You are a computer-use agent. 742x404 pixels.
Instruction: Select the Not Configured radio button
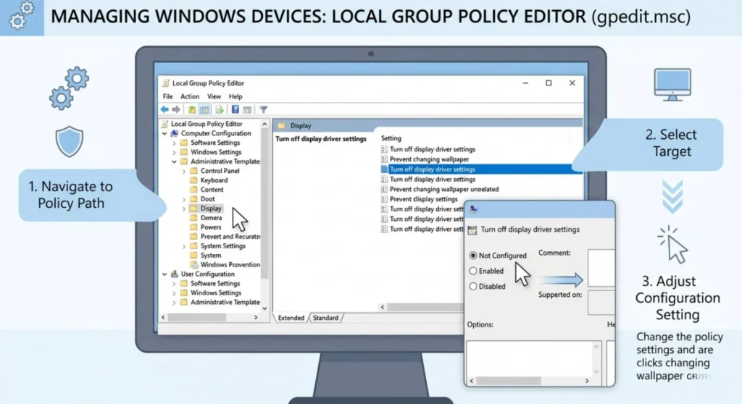coord(472,256)
